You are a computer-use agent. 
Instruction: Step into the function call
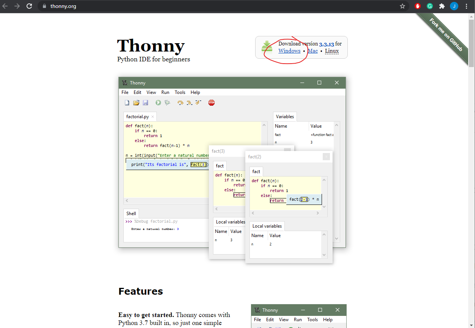coord(189,103)
